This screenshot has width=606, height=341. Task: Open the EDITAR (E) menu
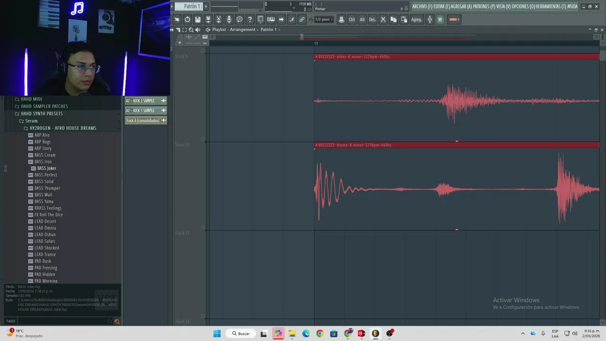click(x=442, y=6)
